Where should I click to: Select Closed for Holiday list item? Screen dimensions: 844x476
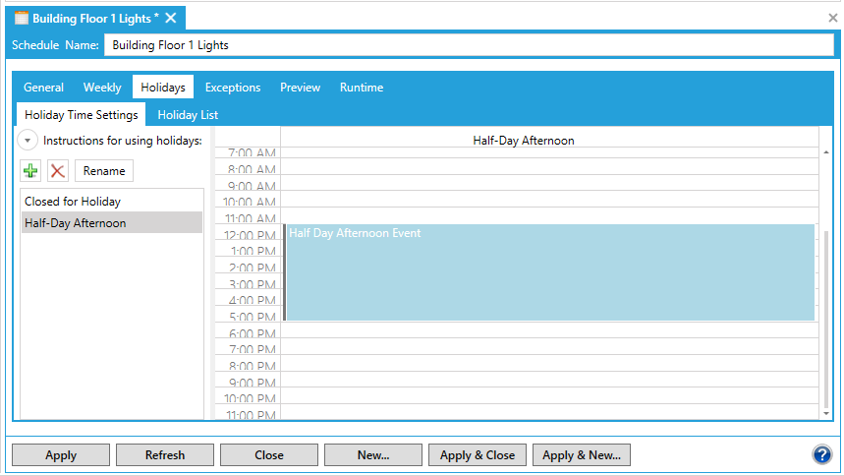click(x=73, y=202)
